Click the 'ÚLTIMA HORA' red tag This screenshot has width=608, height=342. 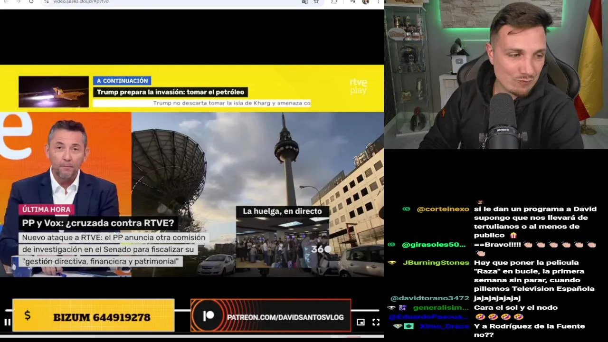(x=46, y=209)
